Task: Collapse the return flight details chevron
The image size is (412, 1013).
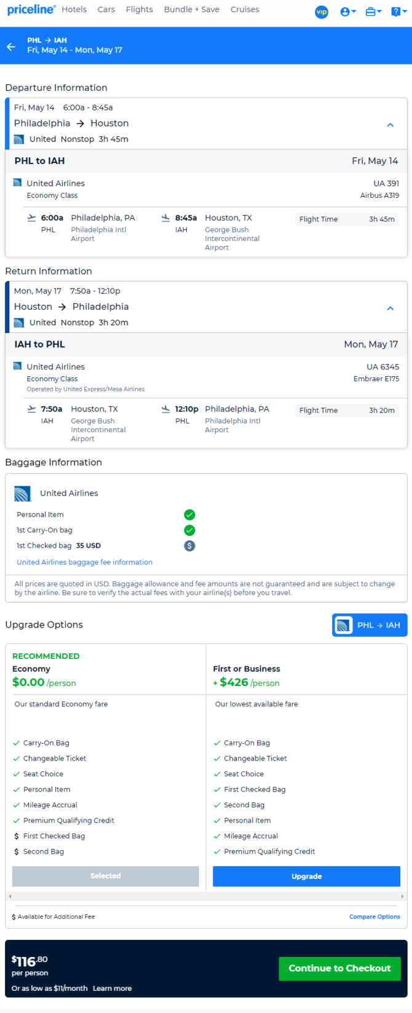Action: pos(390,308)
